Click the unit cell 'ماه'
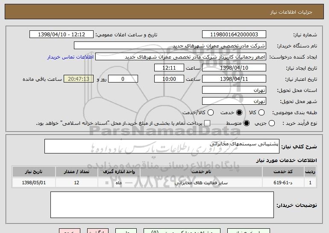329x233 pixels. (119, 183)
